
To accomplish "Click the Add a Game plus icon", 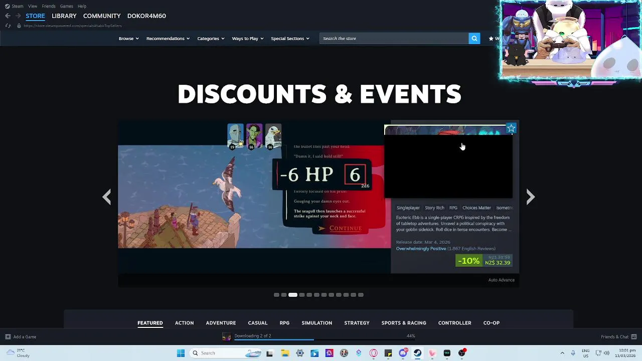I will click(x=8, y=337).
